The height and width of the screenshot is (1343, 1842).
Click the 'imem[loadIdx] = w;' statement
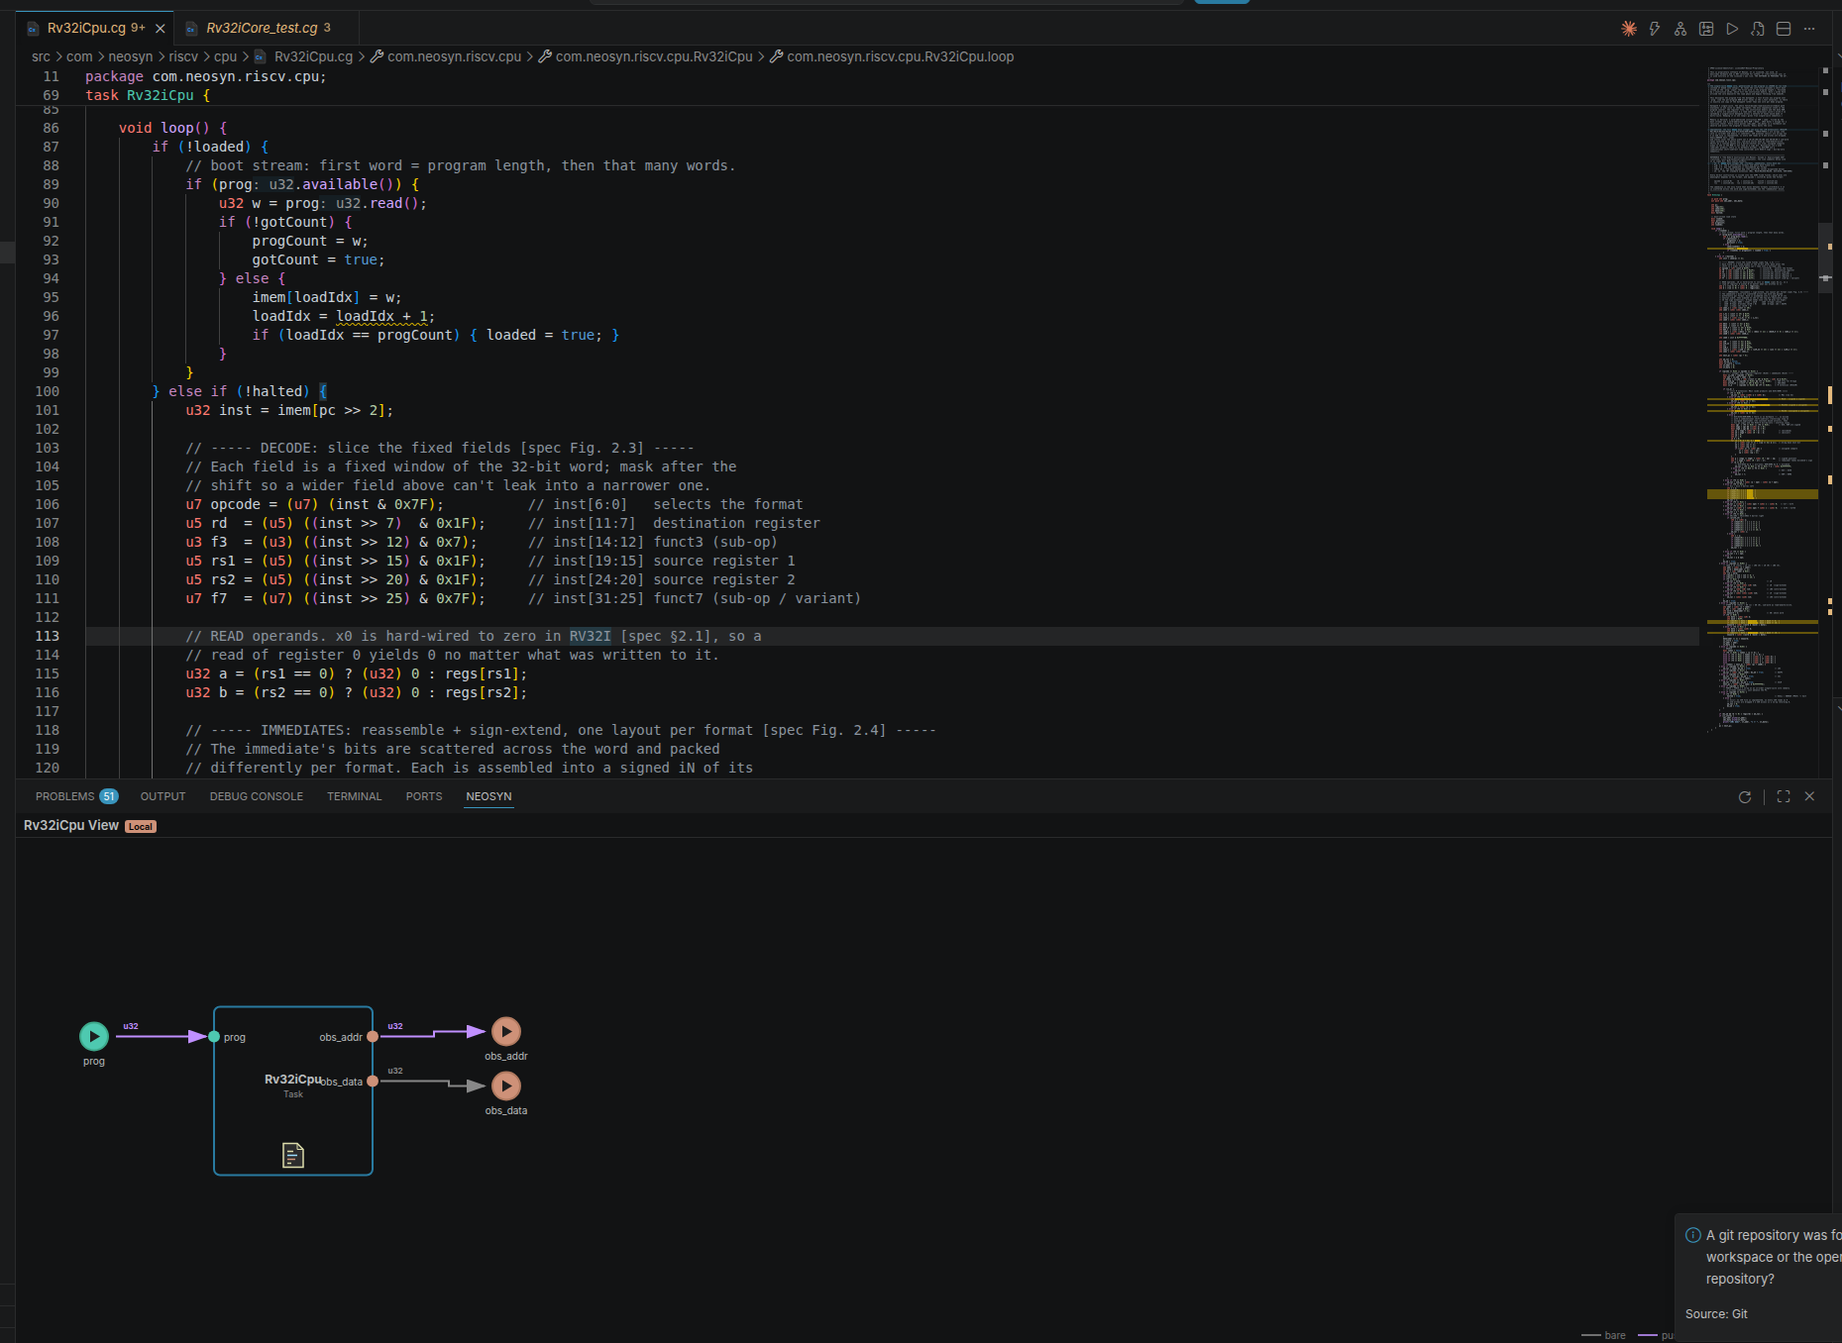coord(327,297)
